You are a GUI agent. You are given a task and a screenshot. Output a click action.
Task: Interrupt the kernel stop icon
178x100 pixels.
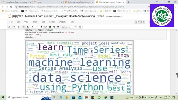pyautogui.click(x=50, y=27)
